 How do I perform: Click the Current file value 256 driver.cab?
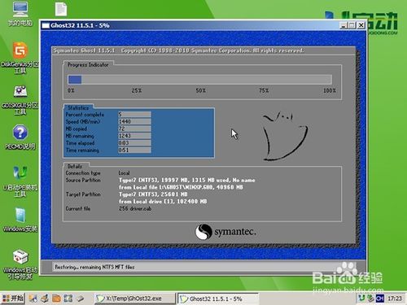click(135, 208)
